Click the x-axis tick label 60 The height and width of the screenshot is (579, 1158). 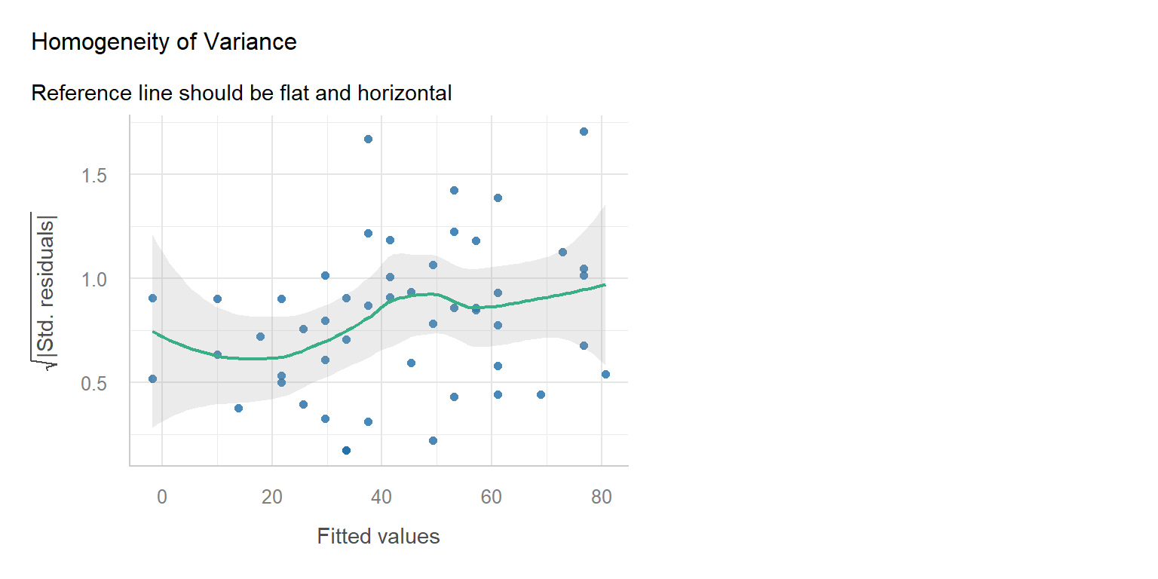[x=492, y=497]
